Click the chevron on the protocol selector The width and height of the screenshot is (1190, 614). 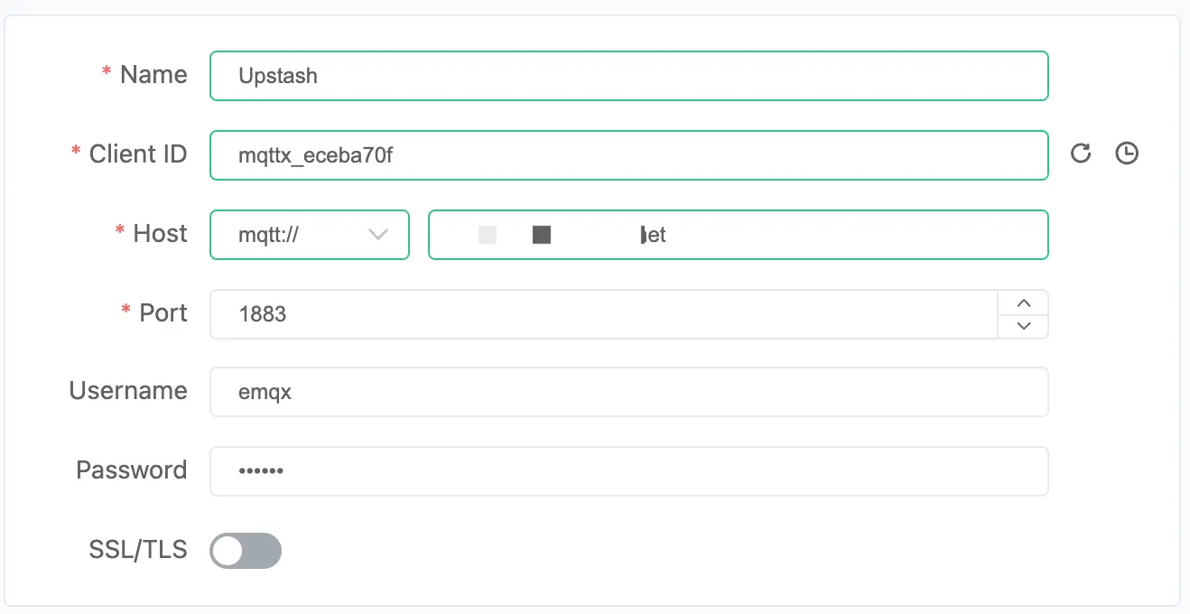[x=377, y=234]
